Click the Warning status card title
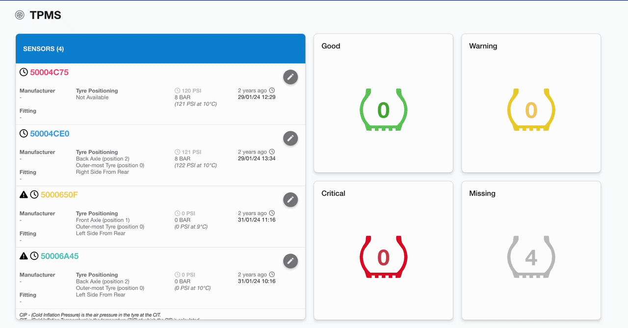628x328 pixels. (483, 46)
